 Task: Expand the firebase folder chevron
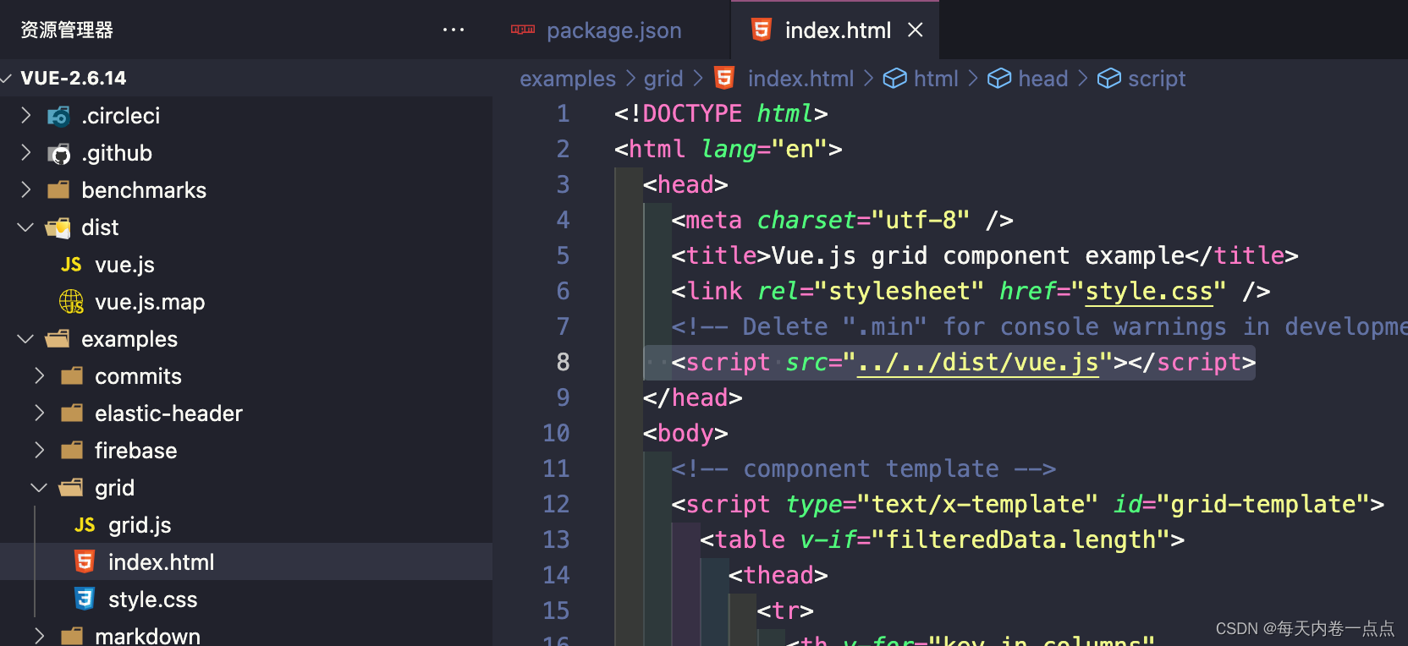(x=39, y=451)
